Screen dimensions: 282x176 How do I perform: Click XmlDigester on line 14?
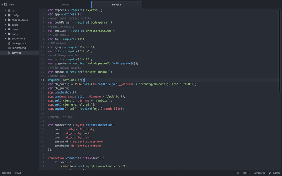pos(121,64)
